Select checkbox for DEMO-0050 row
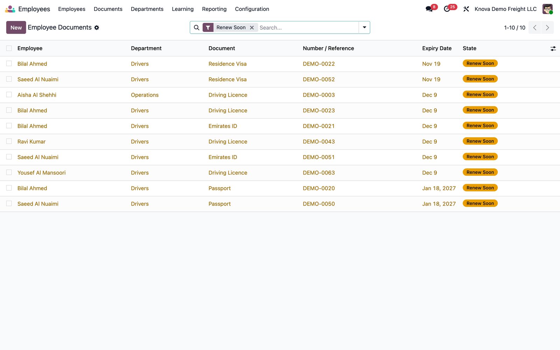The height and width of the screenshot is (350, 560). pyautogui.click(x=9, y=204)
